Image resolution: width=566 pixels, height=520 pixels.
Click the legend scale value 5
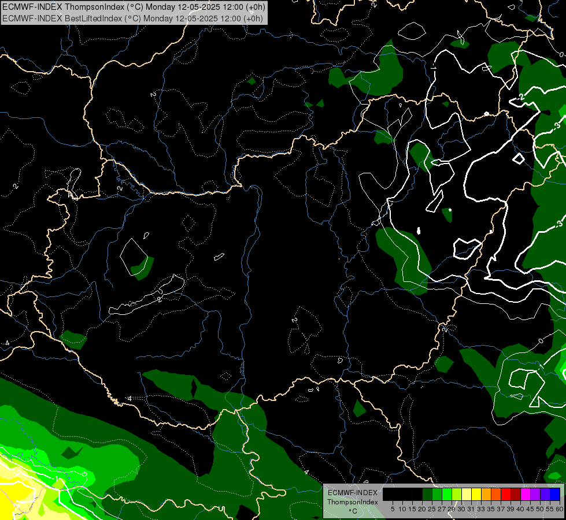[x=393, y=509]
